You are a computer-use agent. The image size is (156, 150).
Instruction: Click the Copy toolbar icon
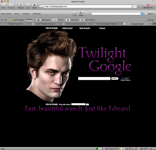click(74, 12)
